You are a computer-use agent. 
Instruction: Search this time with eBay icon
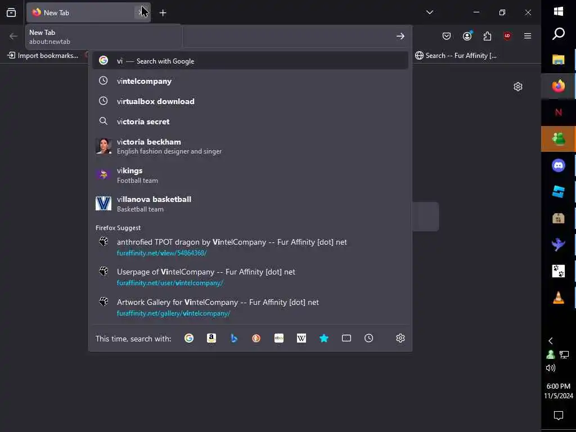click(279, 338)
